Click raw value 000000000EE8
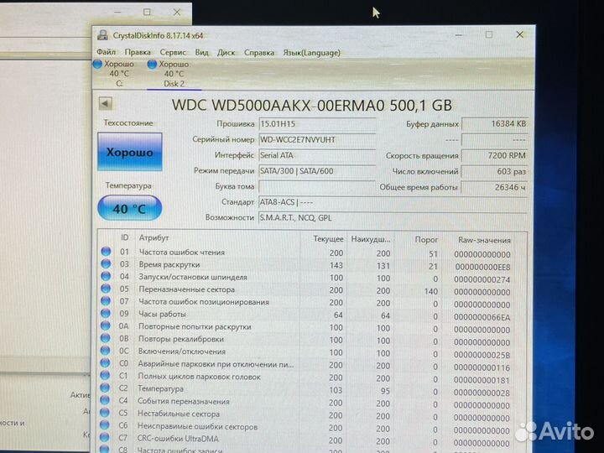 coord(482,267)
